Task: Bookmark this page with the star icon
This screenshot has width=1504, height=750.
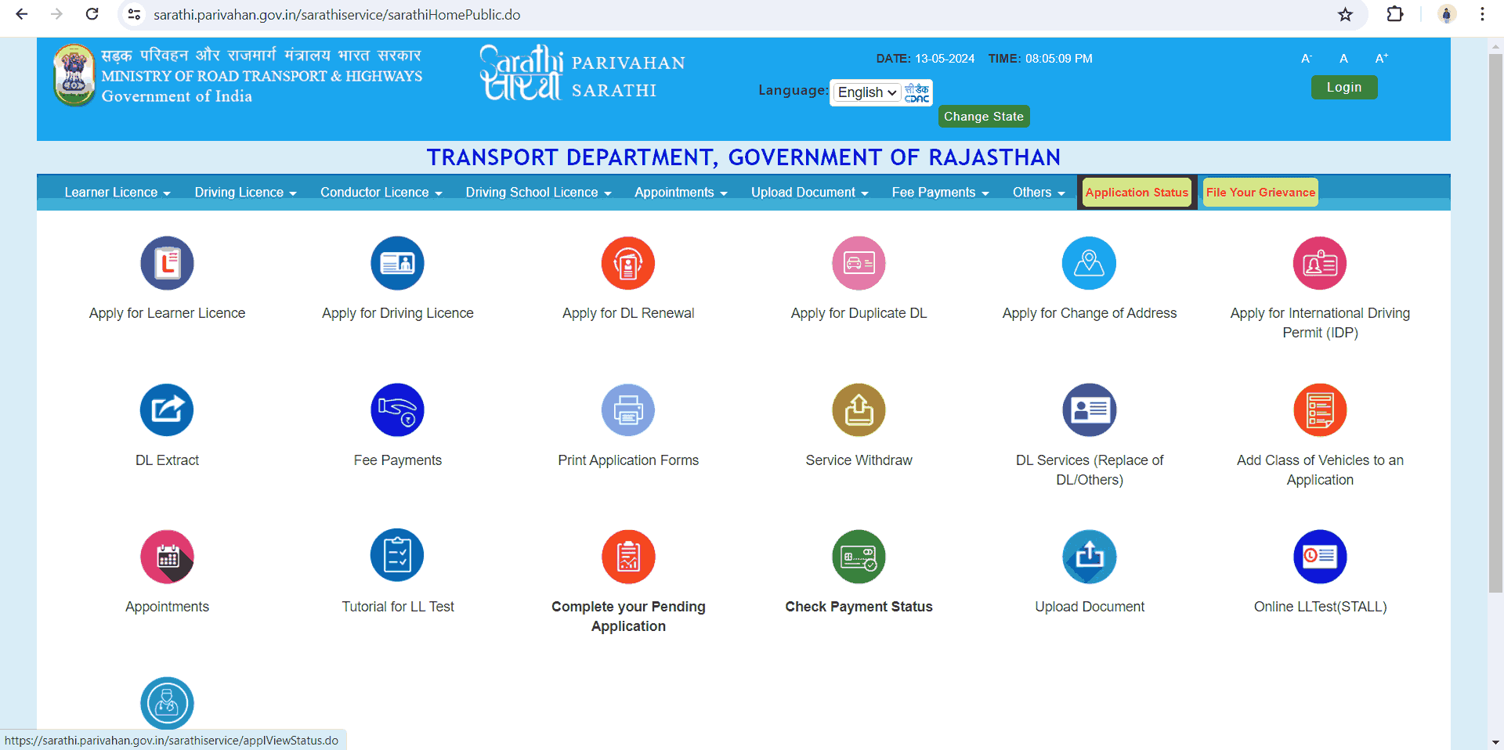Action: click(1345, 14)
